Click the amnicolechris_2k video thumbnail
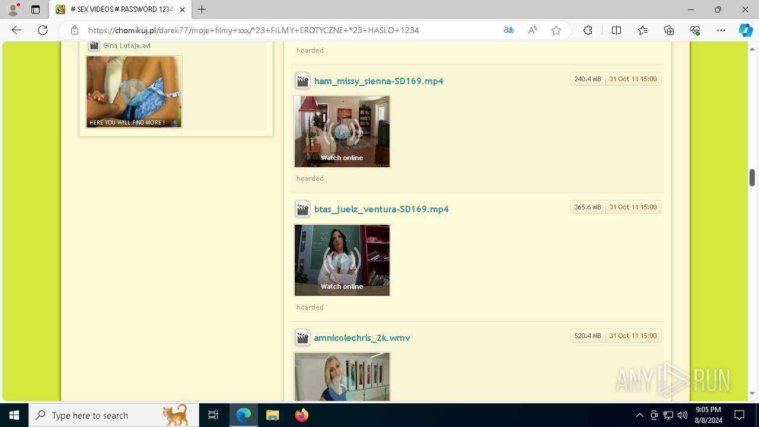The image size is (759, 427). pos(342,377)
